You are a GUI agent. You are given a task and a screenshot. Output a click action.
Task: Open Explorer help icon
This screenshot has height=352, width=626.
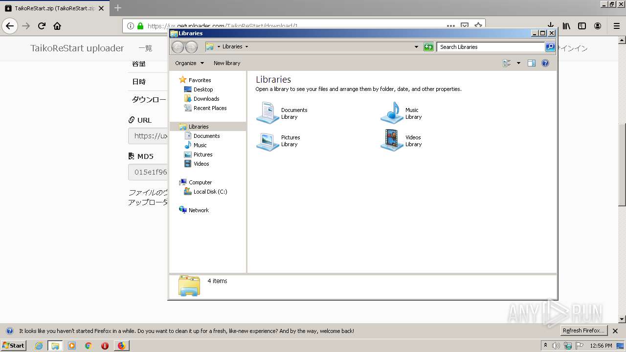(545, 63)
